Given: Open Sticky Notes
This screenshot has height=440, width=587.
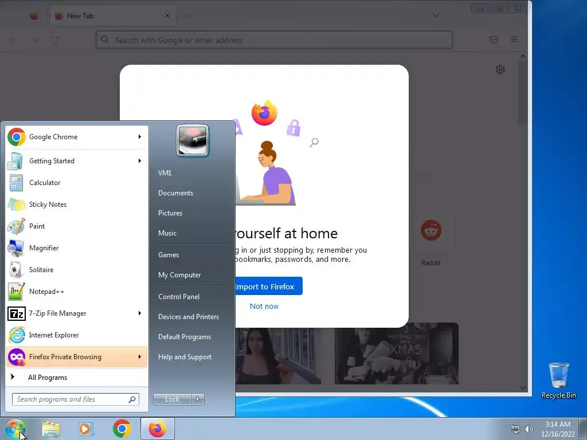Looking at the screenshot, I should coord(77,205).
